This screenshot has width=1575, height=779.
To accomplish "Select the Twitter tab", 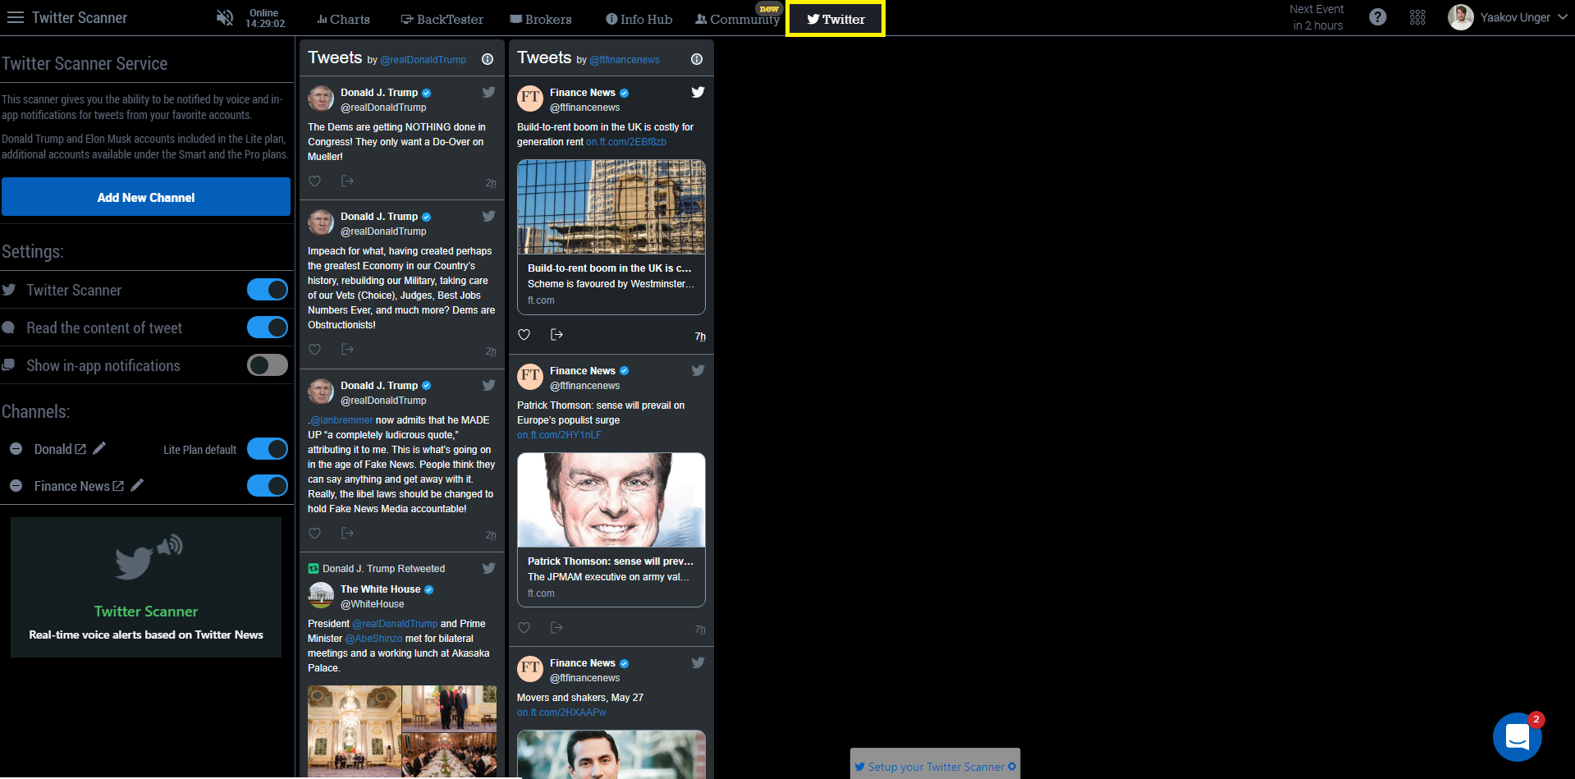I will (836, 19).
